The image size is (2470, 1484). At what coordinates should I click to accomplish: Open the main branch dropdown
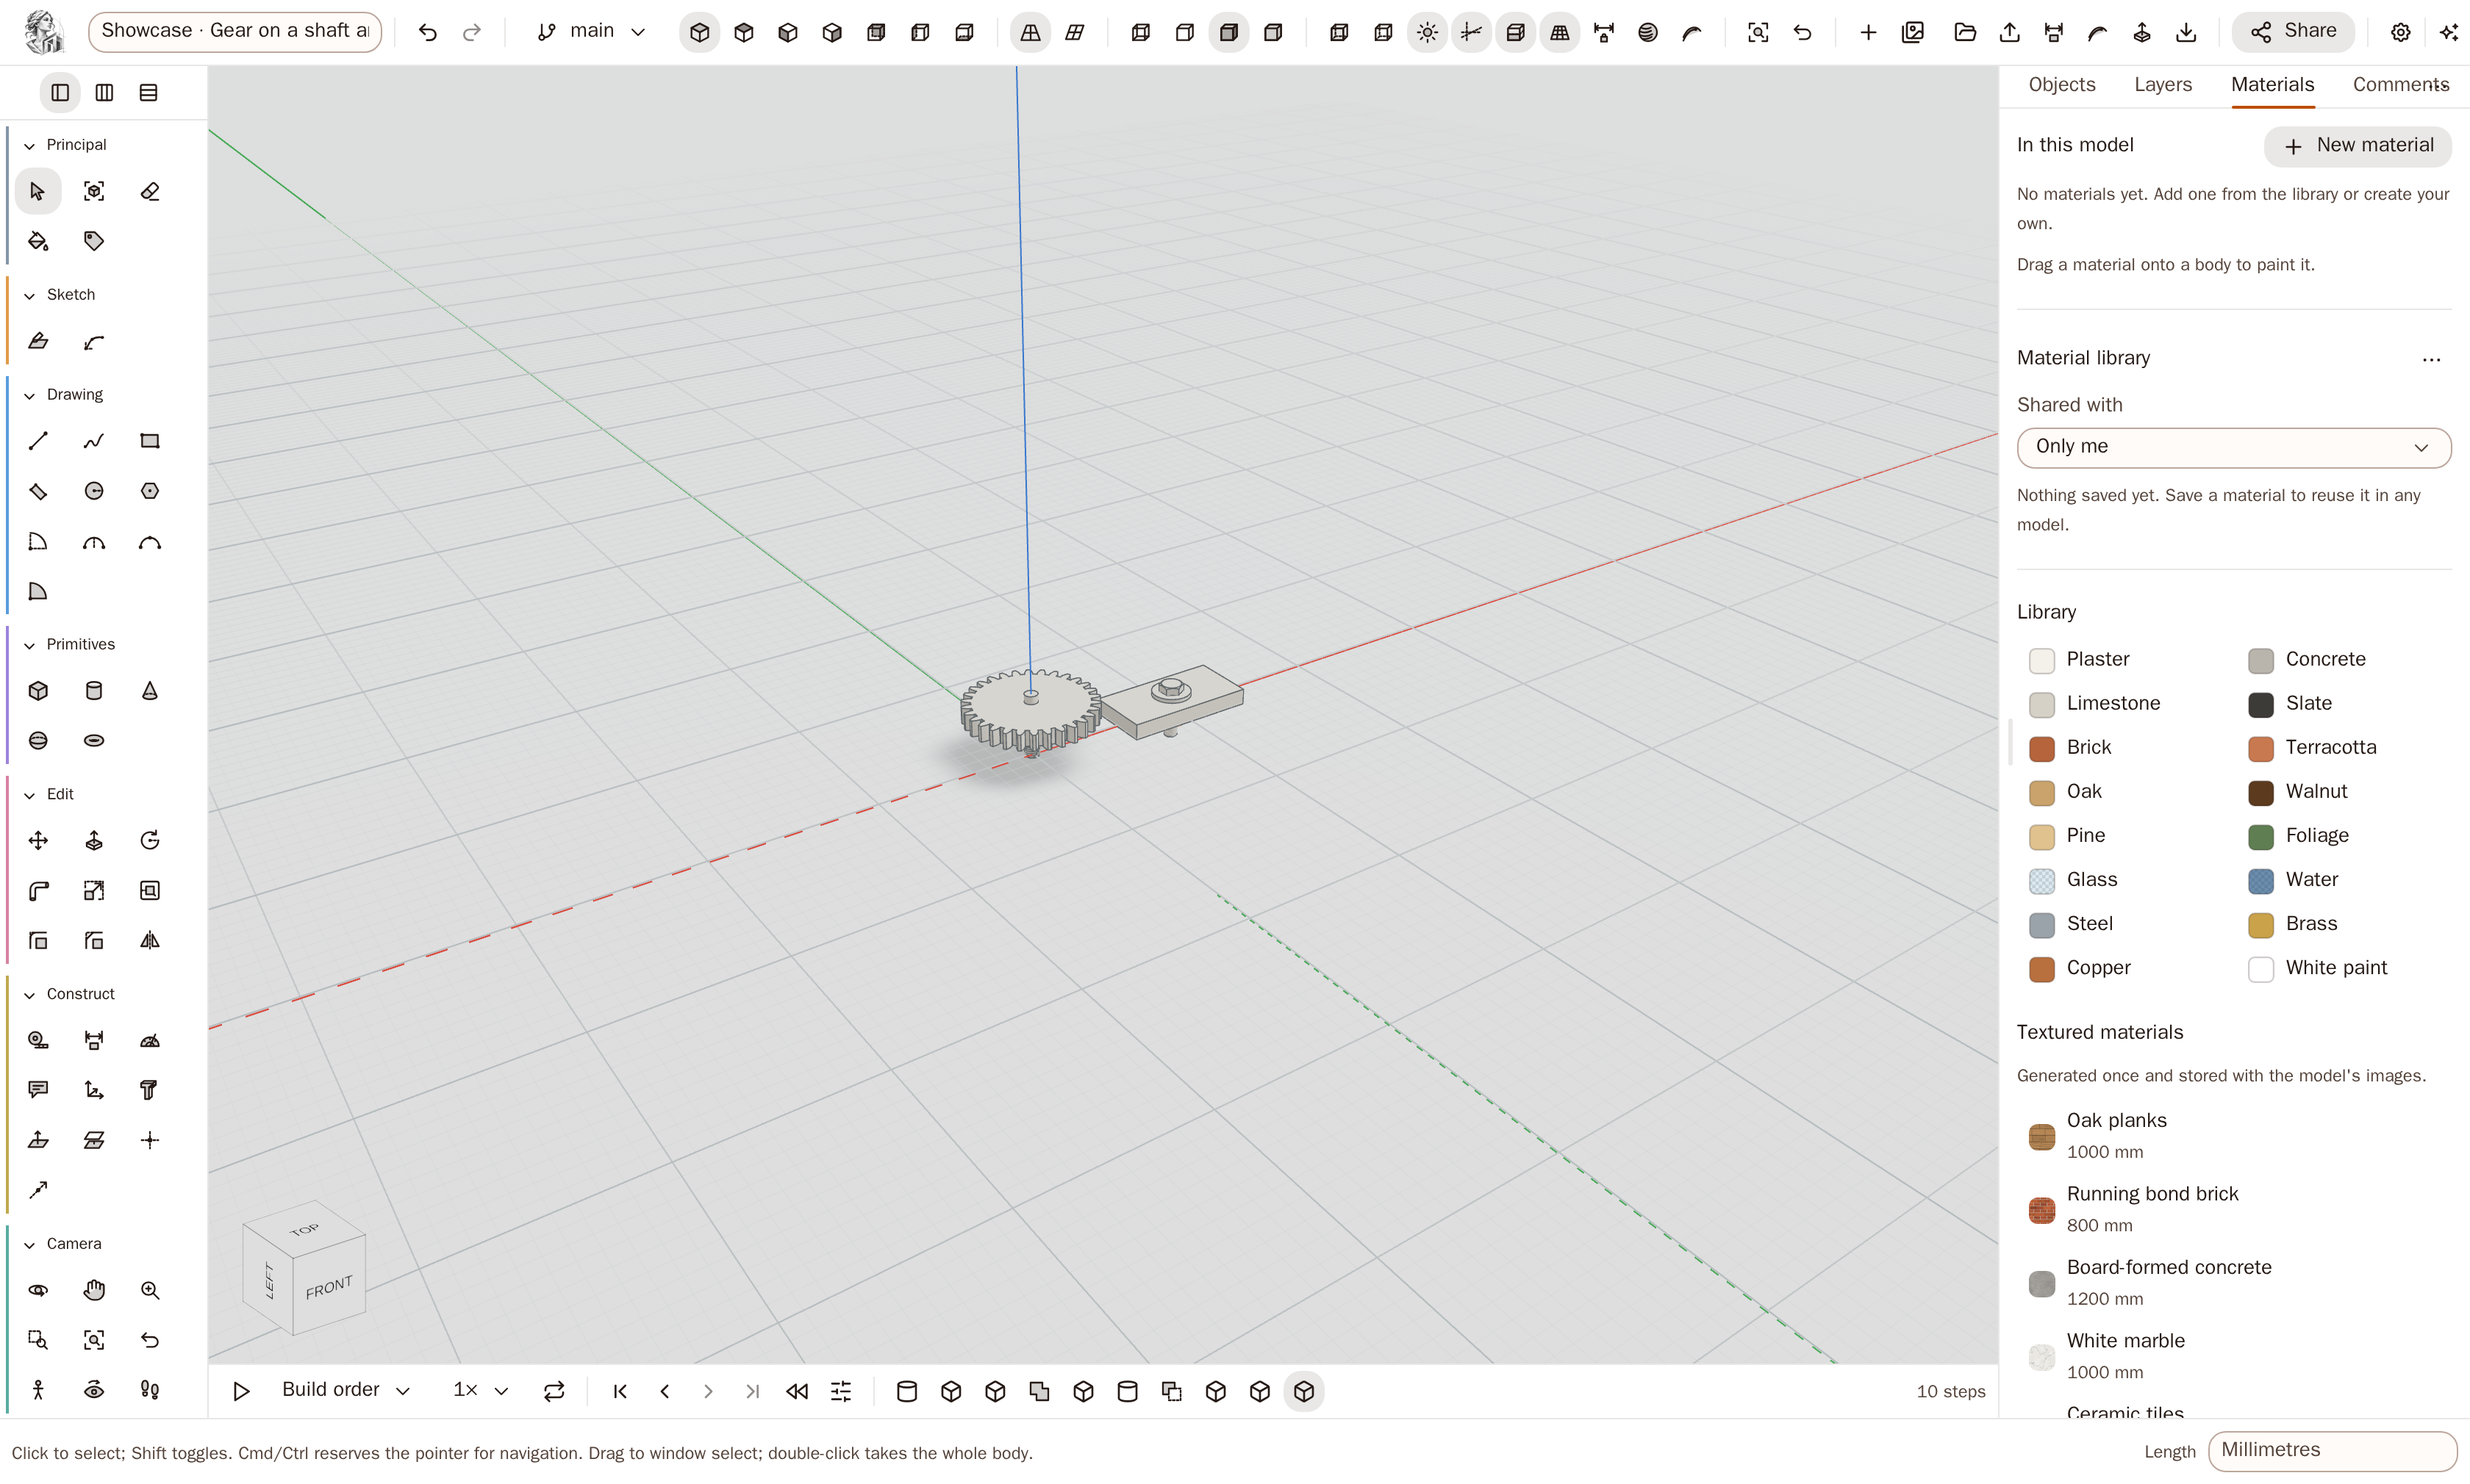(591, 33)
